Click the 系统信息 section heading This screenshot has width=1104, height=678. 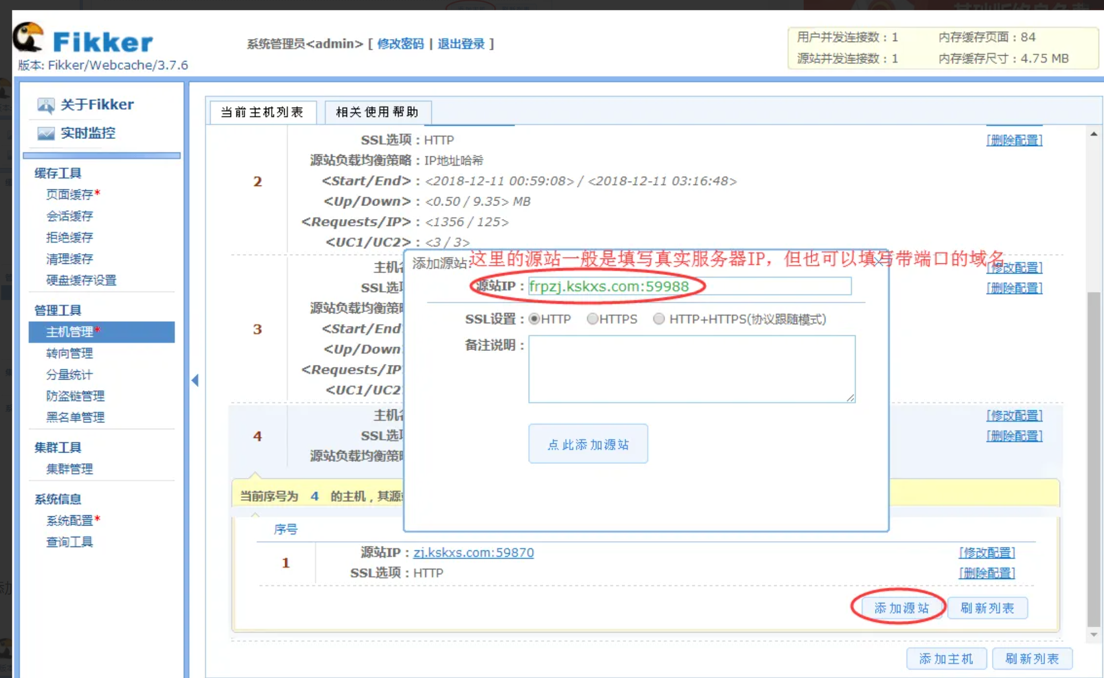tap(58, 499)
